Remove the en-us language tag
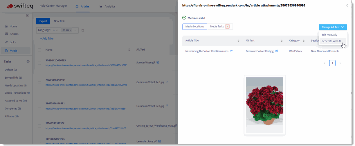Viewport: 355px width, 146px height. click(70, 30)
